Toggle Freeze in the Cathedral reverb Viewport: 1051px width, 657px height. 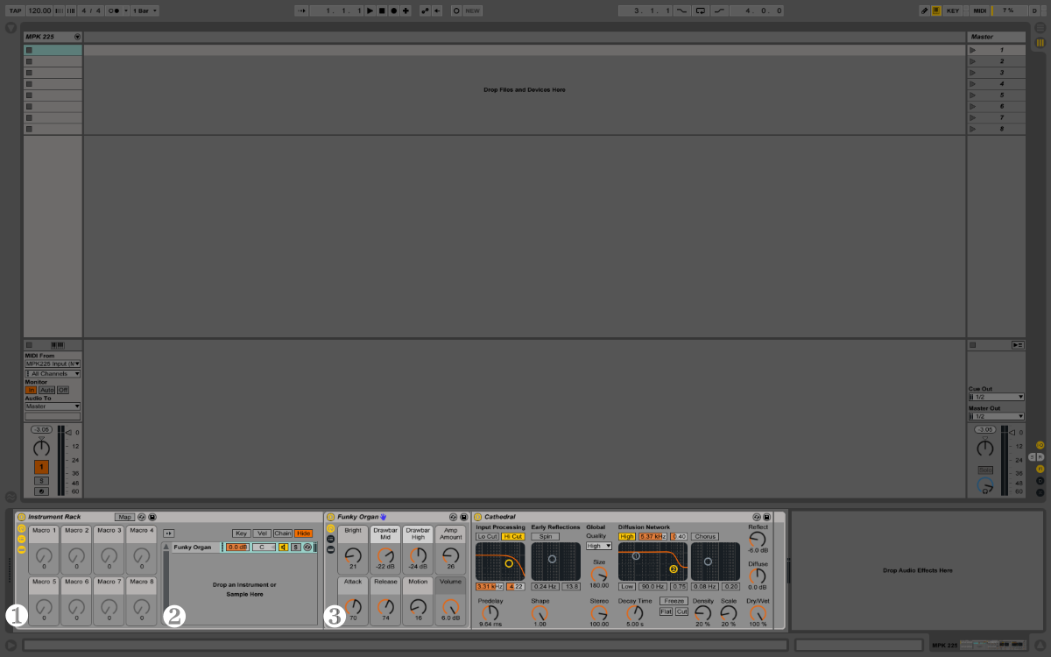(674, 601)
